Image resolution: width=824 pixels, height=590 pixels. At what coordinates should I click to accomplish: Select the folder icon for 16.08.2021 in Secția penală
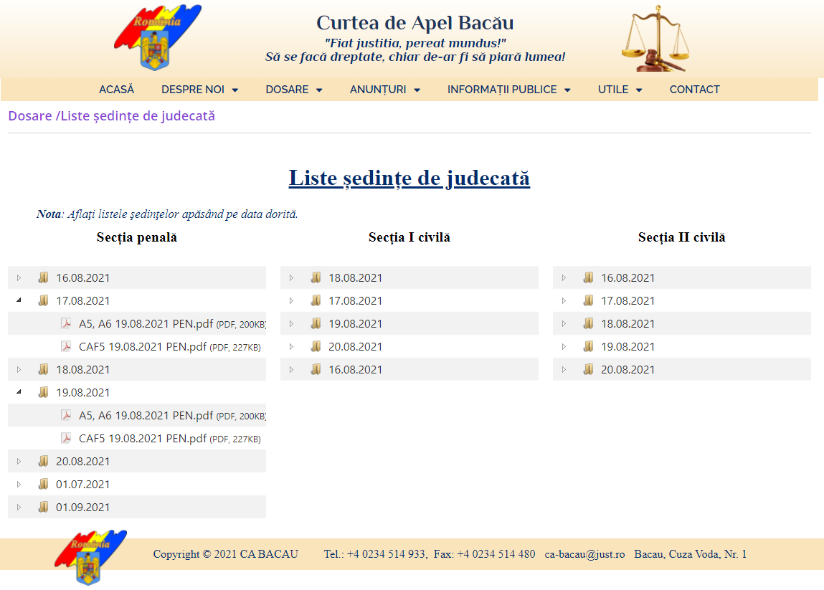coord(43,278)
